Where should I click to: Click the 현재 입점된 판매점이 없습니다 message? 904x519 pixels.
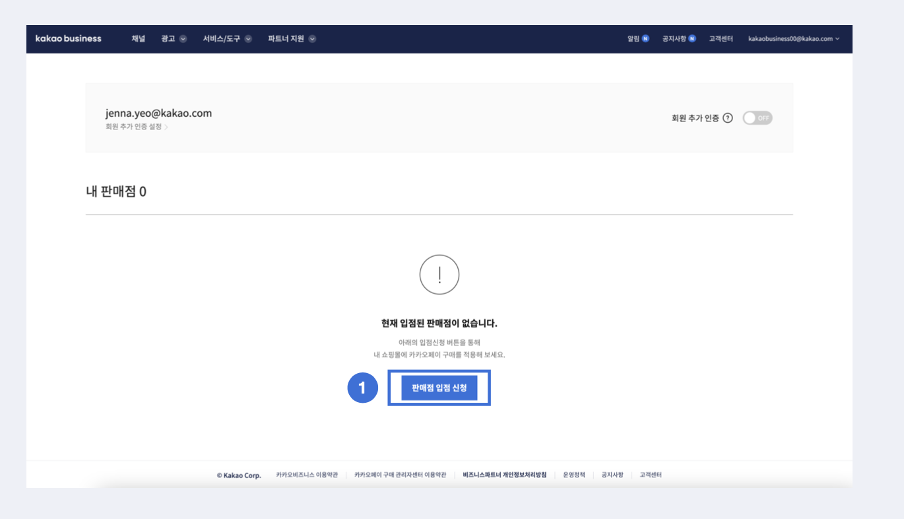coord(439,324)
